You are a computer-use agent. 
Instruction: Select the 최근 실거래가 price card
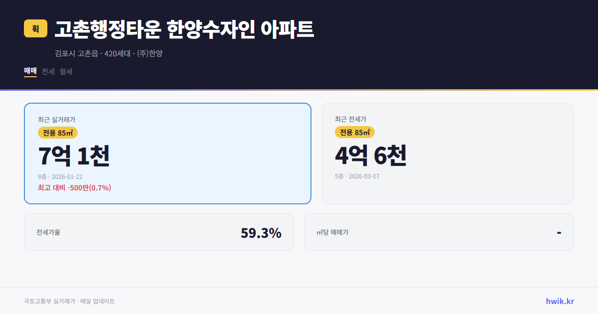(x=167, y=153)
